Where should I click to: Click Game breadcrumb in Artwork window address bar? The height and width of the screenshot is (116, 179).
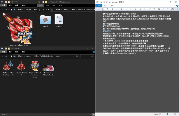coord(28,56)
